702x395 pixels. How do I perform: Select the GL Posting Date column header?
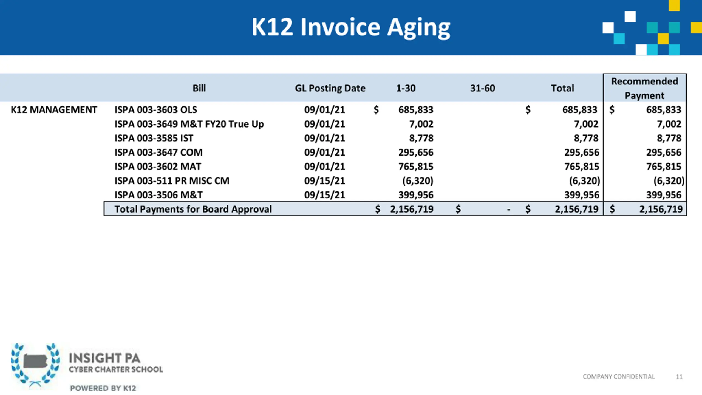coord(330,88)
